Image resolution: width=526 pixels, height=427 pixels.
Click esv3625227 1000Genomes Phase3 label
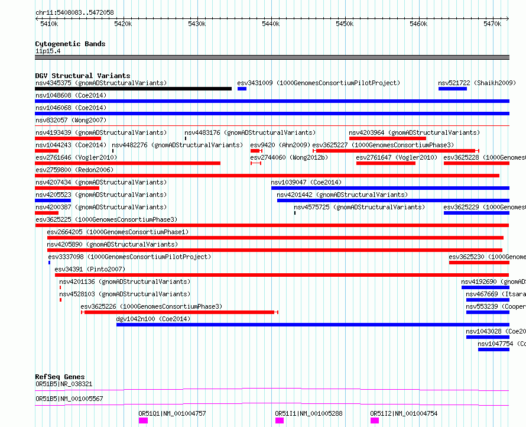(x=383, y=145)
